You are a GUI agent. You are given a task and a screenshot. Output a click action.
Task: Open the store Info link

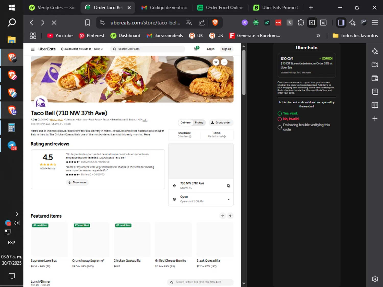click(x=145, y=120)
